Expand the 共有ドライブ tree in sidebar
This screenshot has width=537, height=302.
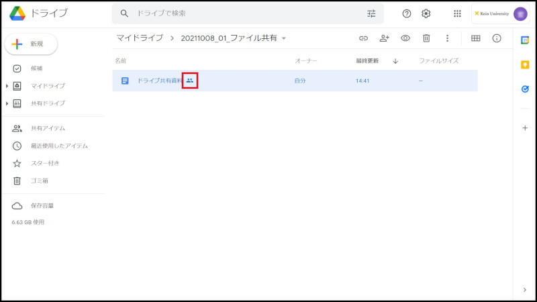7,103
